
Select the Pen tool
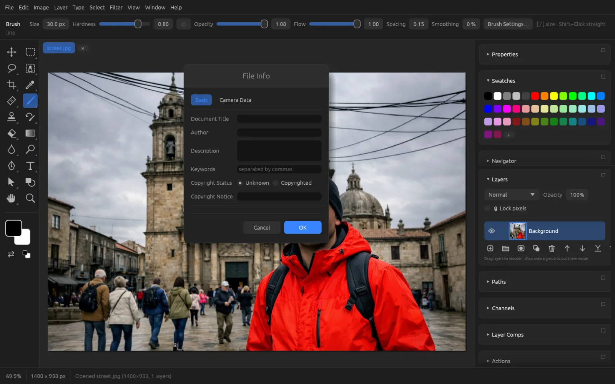coord(12,166)
